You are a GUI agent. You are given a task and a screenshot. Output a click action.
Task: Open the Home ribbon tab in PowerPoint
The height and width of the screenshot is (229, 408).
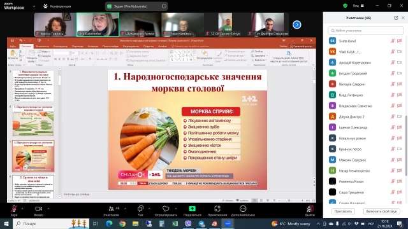click(26, 46)
